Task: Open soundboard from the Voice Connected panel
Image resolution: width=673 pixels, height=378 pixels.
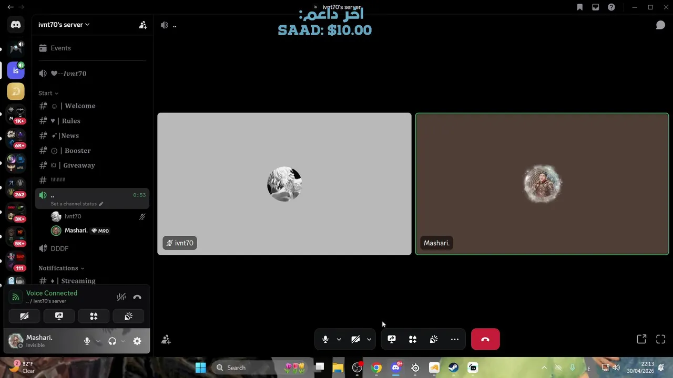Action: (128, 316)
